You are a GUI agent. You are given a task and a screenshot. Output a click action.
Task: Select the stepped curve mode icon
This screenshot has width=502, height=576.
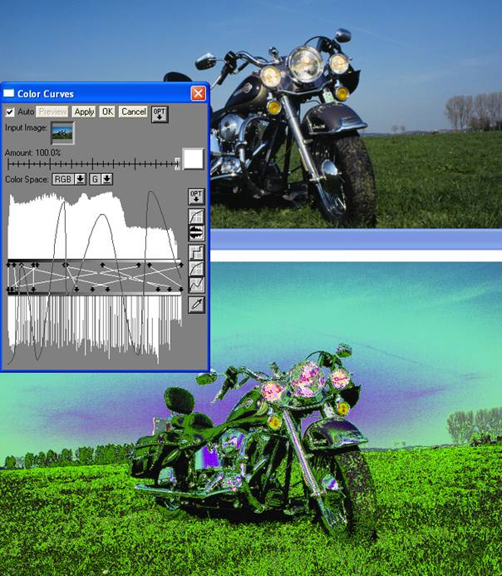click(x=196, y=252)
